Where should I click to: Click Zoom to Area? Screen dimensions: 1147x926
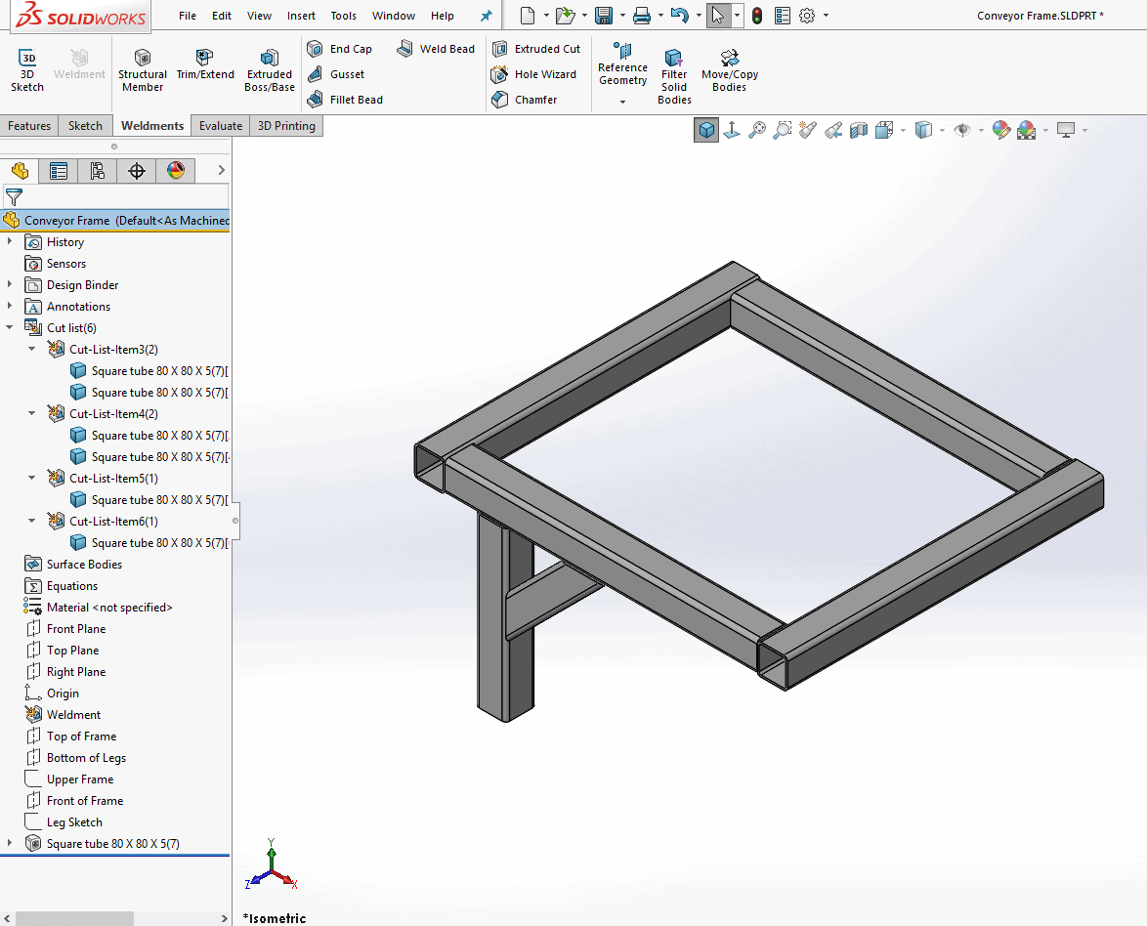782,130
